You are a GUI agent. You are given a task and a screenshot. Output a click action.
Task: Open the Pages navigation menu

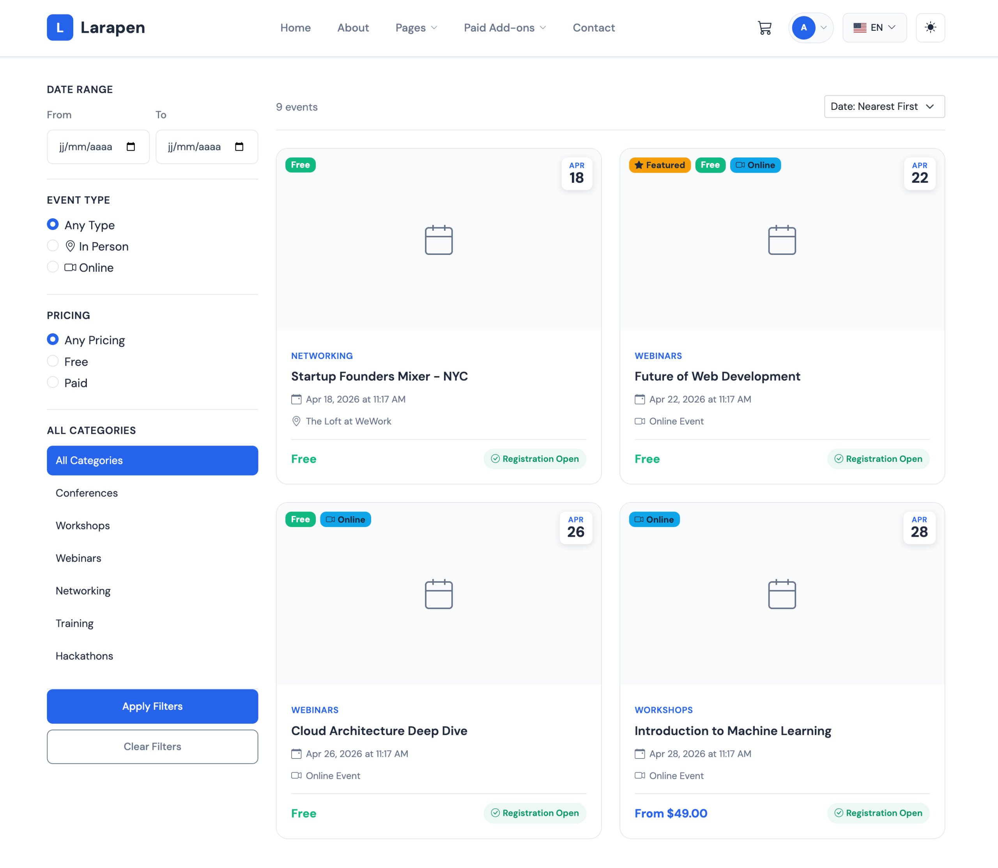[416, 28]
